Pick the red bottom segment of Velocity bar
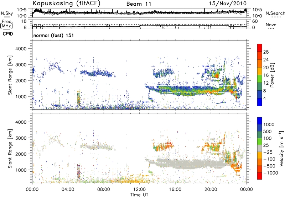285x197 pixels. pos(260,176)
